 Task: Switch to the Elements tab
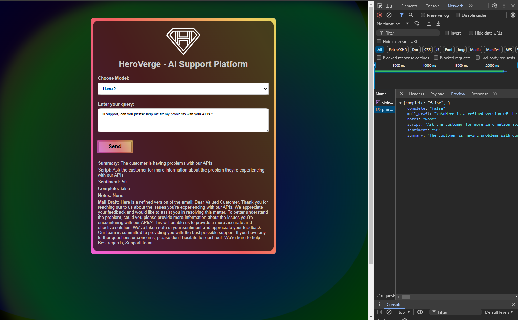(409, 6)
